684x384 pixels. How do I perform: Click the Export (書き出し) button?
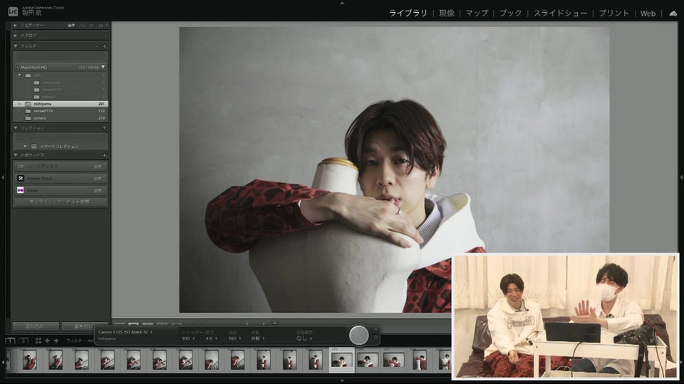tap(85, 326)
